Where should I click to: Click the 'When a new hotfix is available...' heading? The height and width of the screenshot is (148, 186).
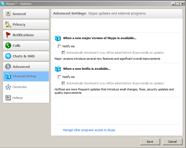87,69
